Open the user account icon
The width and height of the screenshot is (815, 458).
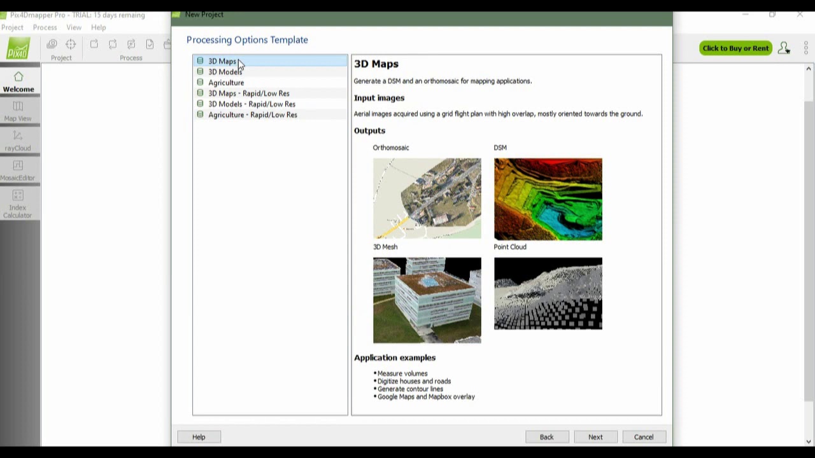pos(784,48)
